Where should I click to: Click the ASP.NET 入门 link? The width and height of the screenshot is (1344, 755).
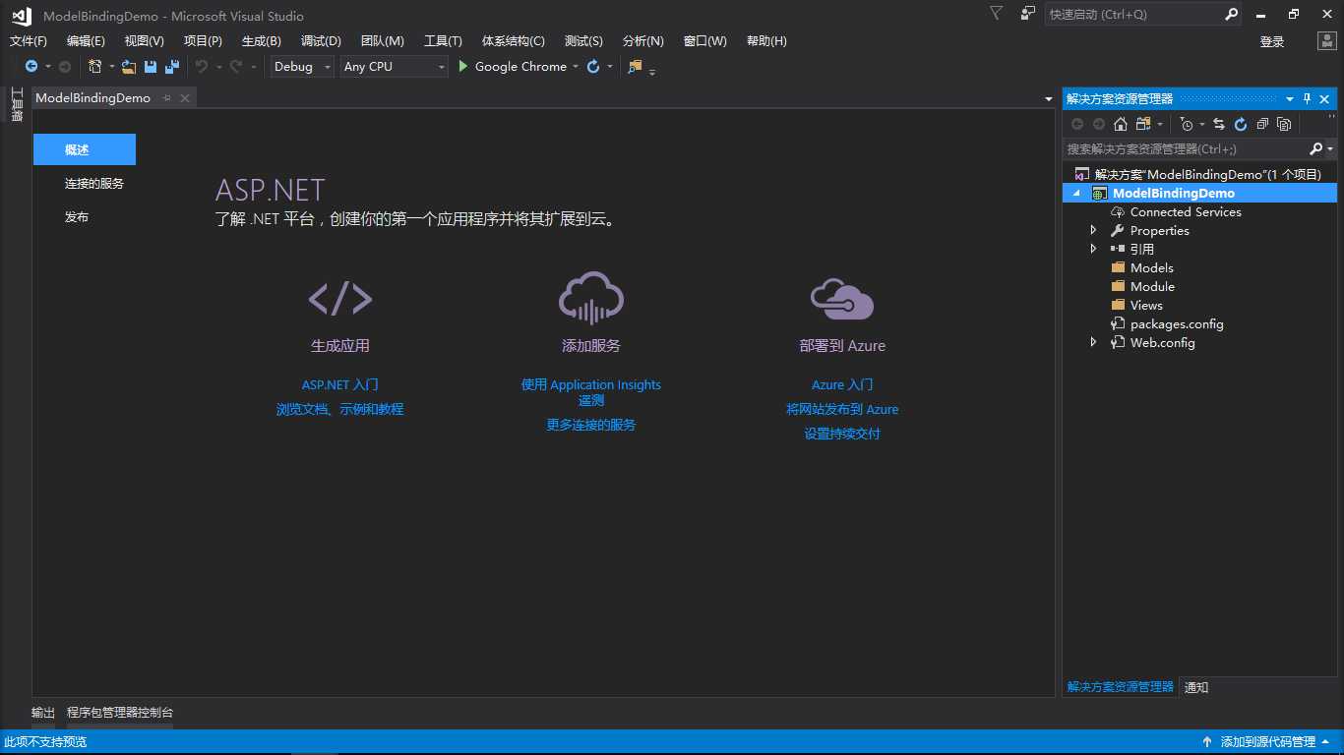click(x=340, y=384)
